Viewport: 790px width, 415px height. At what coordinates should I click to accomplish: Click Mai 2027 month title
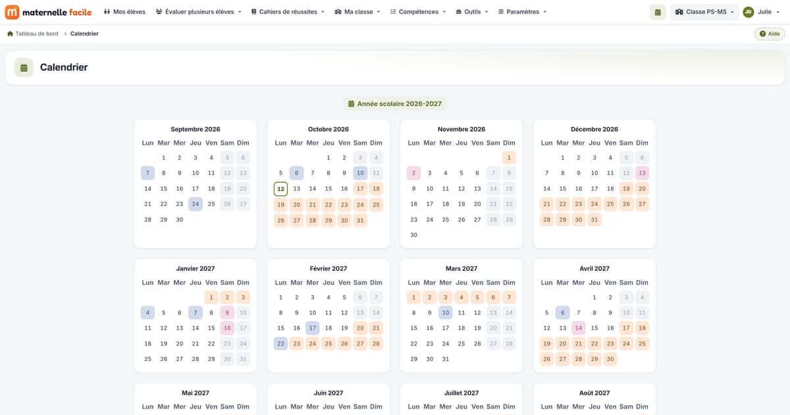pos(196,393)
